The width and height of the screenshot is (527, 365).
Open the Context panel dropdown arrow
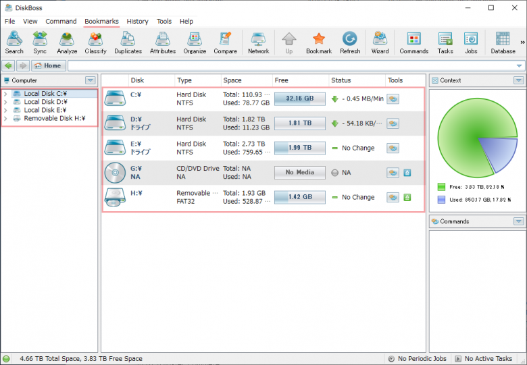(519, 80)
